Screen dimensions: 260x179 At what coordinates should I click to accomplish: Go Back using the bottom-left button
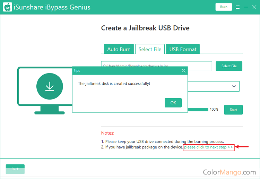[15, 169]
